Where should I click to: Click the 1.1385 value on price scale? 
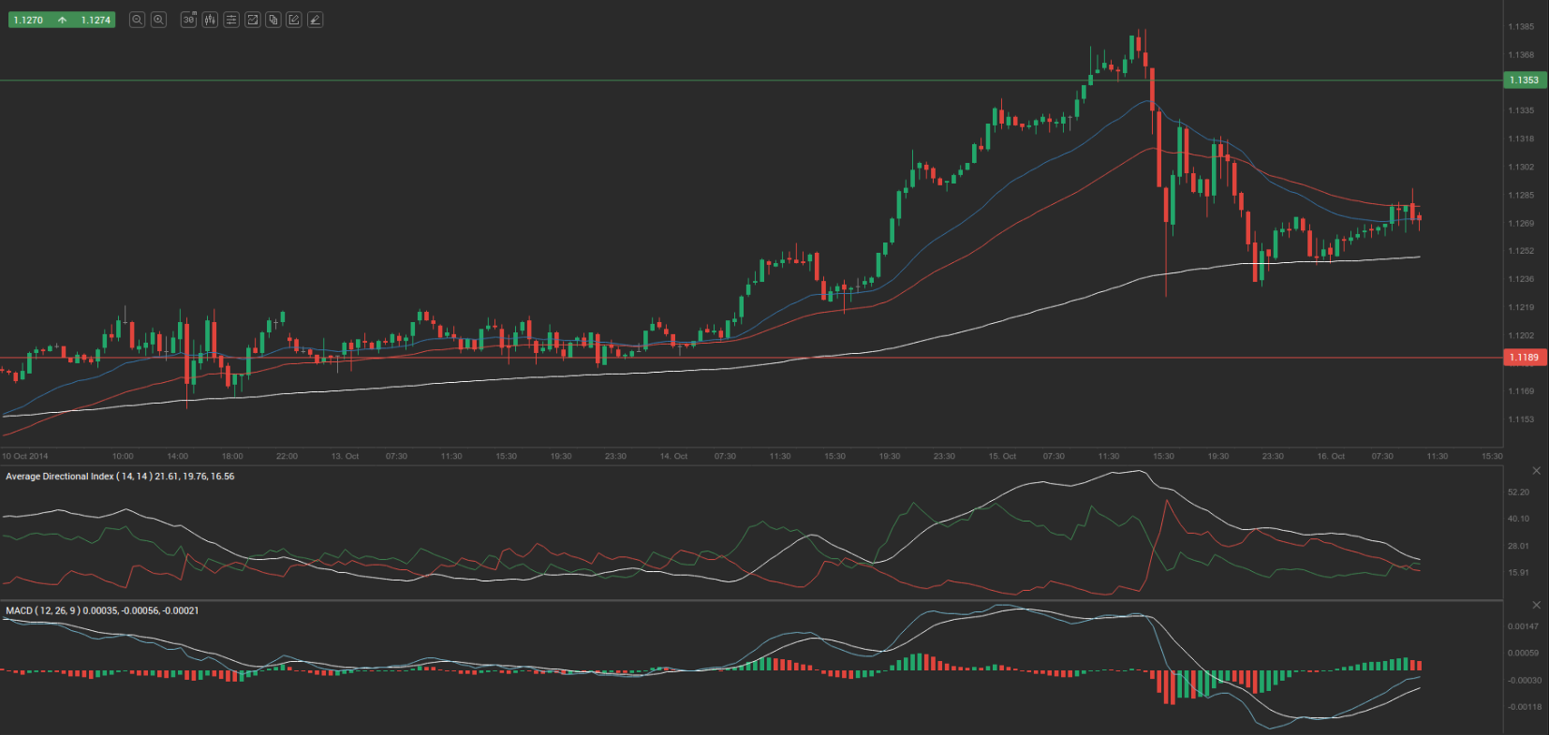coord(1521,27)
